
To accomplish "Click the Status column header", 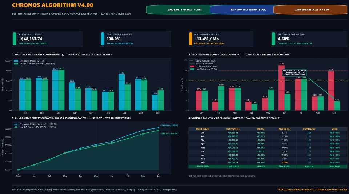I will (x=334, y=129).
